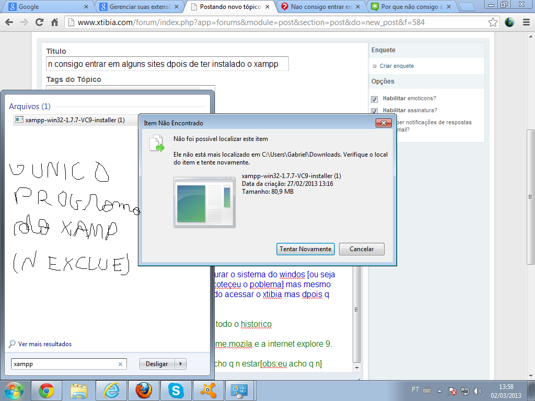Click misspelled word historico in editor

(256, 324)
